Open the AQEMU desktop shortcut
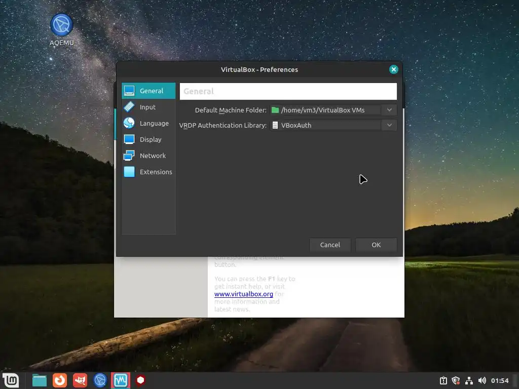The height and width of the screenshot is (389, 519). tap(61, 30)
